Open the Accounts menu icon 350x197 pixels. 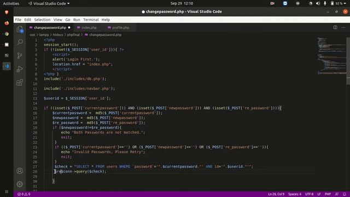pyautogui.click(x=20, y=171)
